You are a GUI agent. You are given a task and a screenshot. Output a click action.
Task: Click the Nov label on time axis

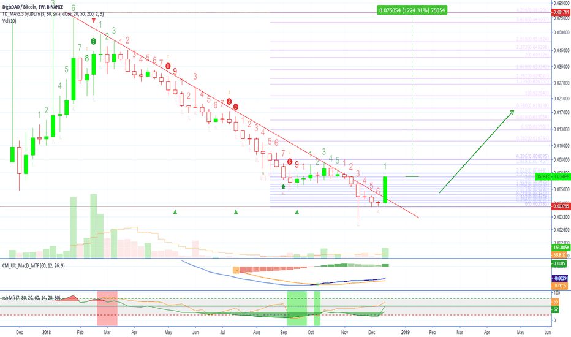coord(344,332)
